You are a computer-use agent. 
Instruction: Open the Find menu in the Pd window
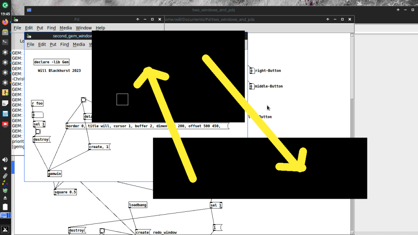pos(51,28)
